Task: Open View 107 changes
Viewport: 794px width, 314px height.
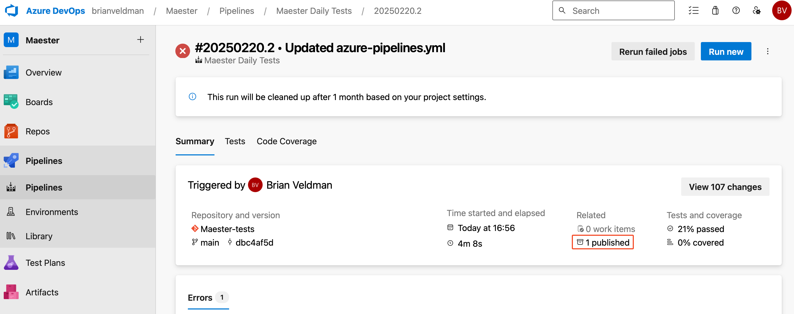Action: [725, 187]
